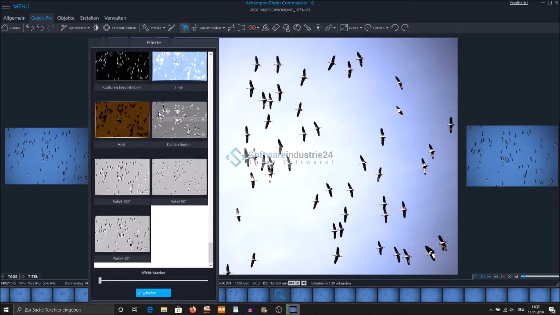Click the fullscreen icon in status bar
The width and height of the screenshot is (560, 315).
point(509,276)
